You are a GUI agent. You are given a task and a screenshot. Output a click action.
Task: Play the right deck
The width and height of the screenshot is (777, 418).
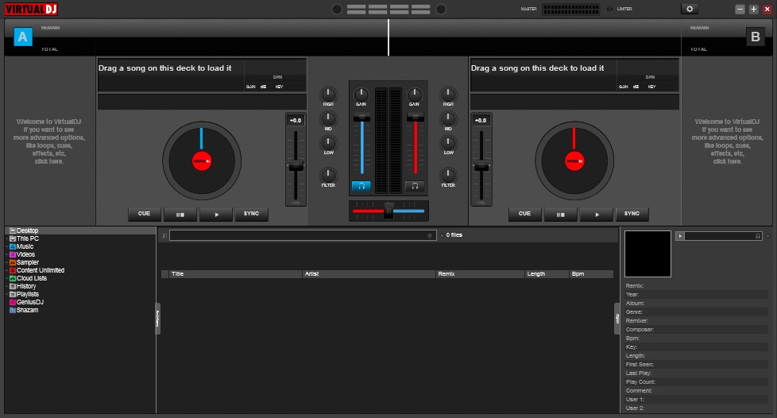pos(597,215)
